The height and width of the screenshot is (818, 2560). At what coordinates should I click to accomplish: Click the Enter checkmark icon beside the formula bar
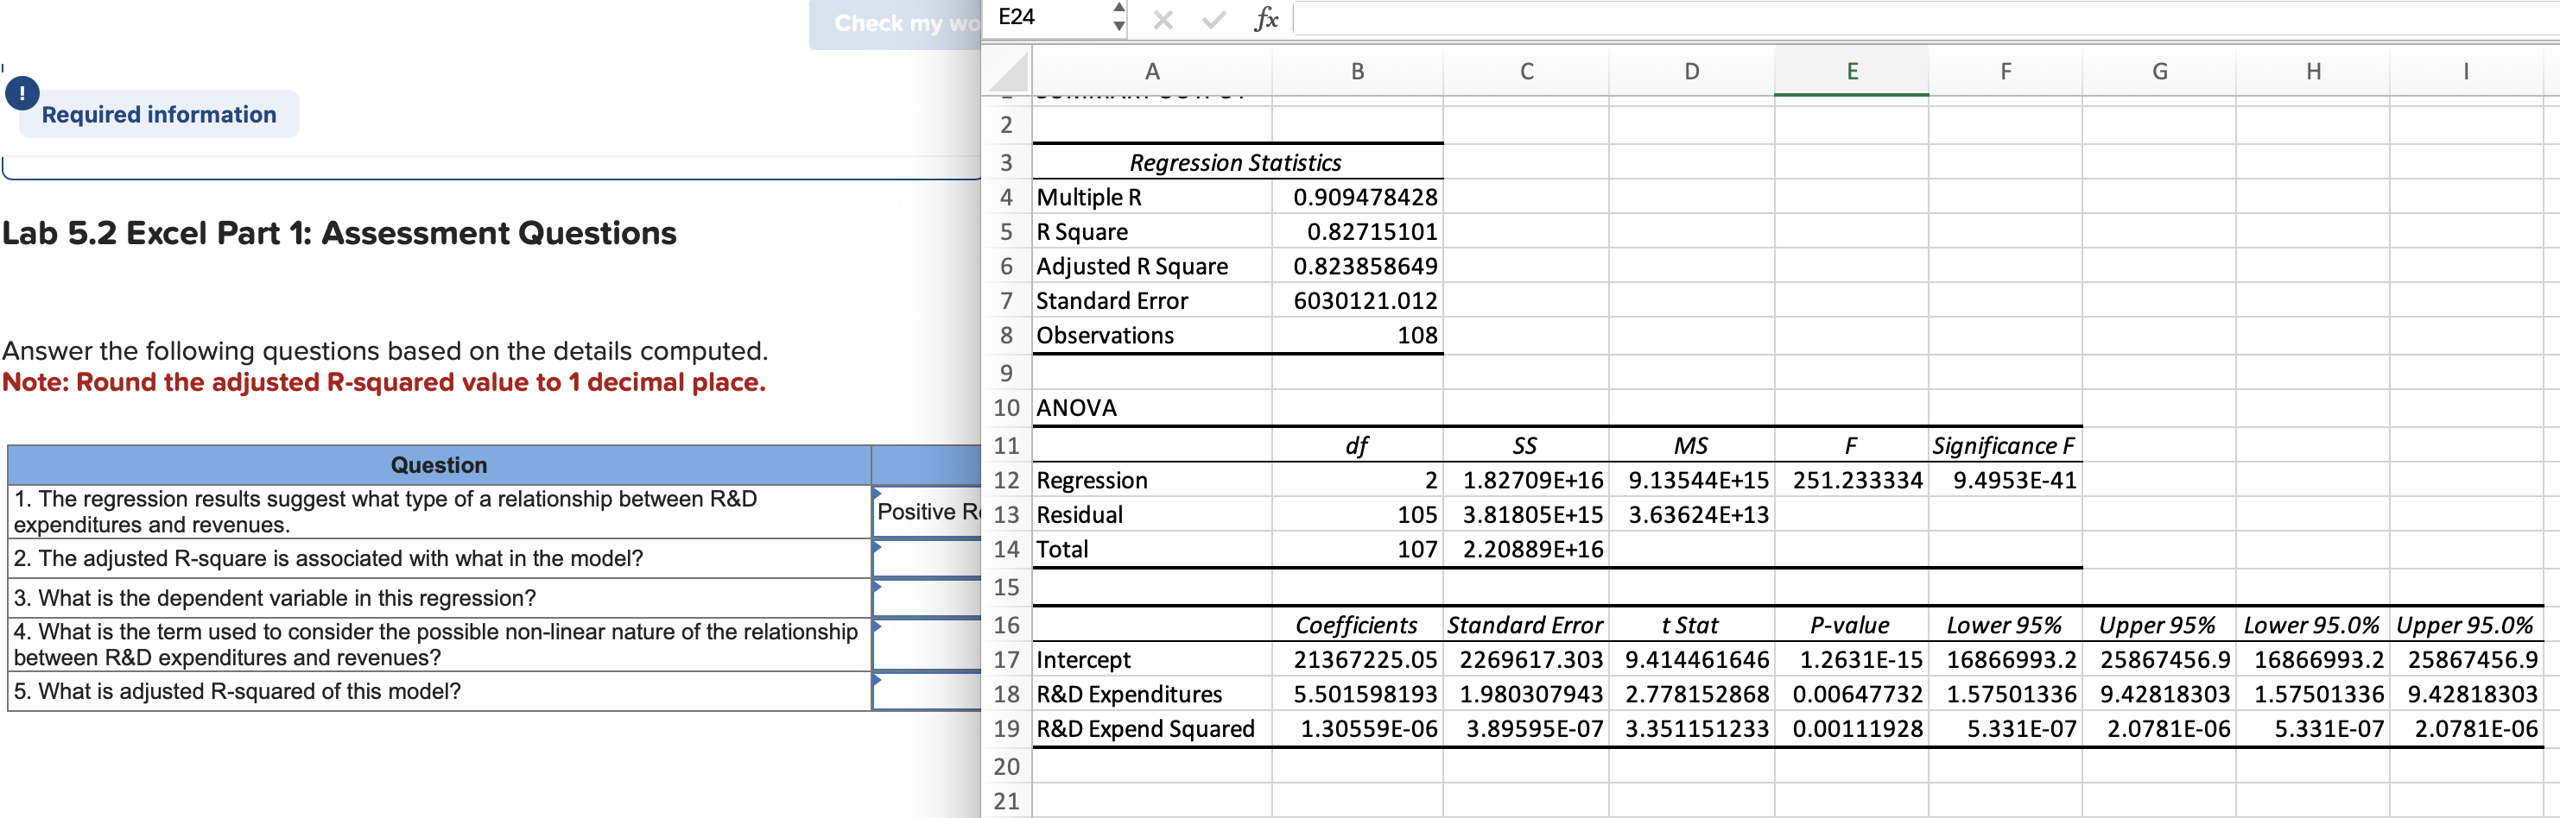(x=1213, y=17)
